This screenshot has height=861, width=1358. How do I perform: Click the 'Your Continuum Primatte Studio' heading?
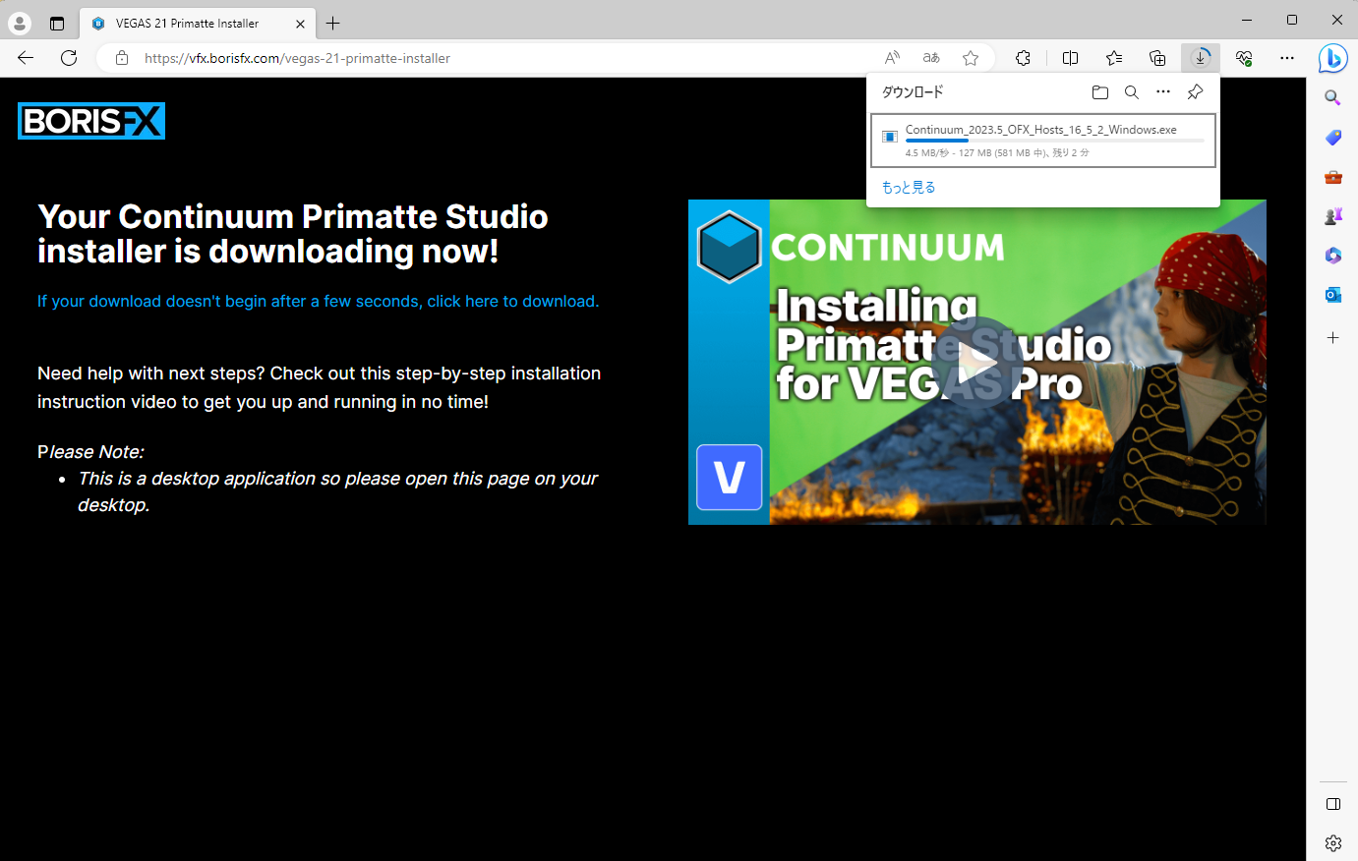[x=293, y=234]
